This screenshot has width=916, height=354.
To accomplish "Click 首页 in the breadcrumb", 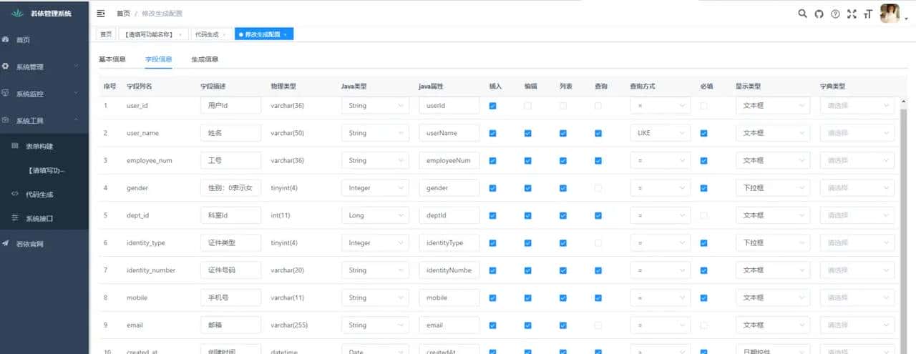I will [x=125, y=14].
